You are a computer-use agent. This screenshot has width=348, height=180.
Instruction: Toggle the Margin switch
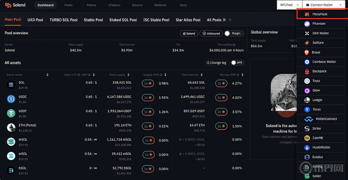[x=228, y=33]
